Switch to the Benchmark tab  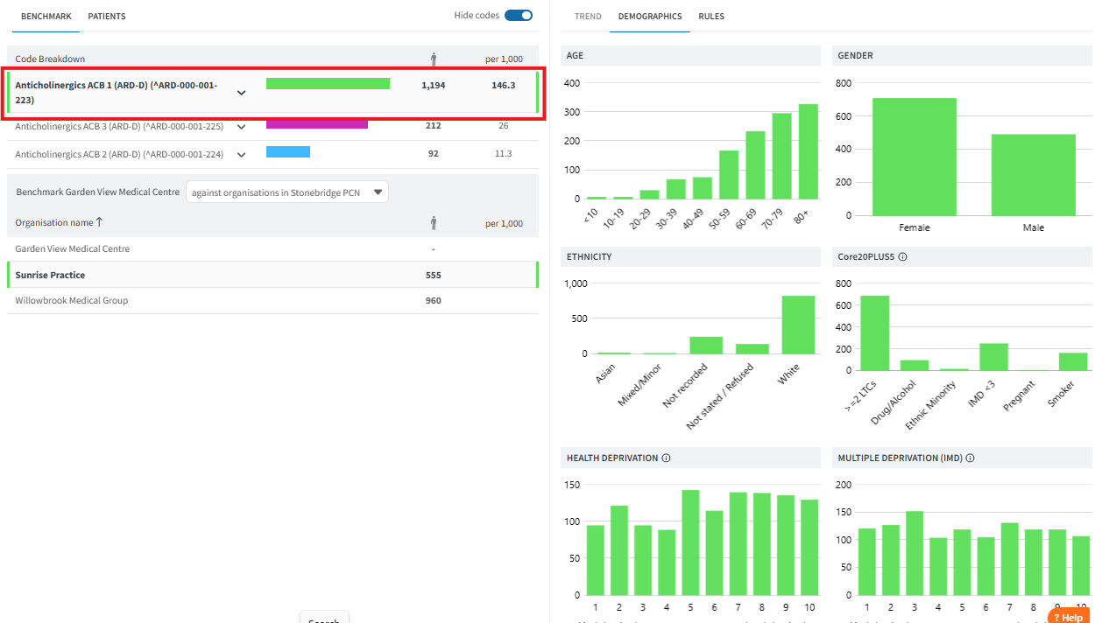[46, 17]
